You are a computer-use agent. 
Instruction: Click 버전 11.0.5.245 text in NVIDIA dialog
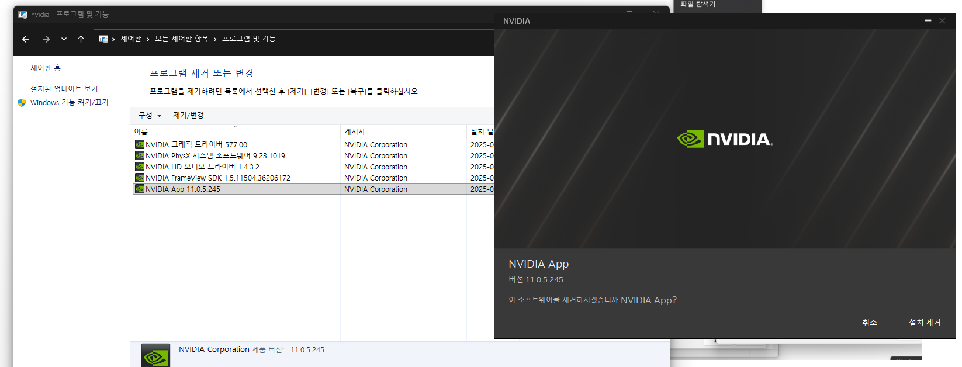click(x=536, y=279)
